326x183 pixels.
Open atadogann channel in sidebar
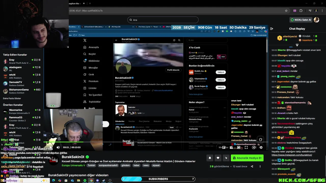click(x=22, y=69)
